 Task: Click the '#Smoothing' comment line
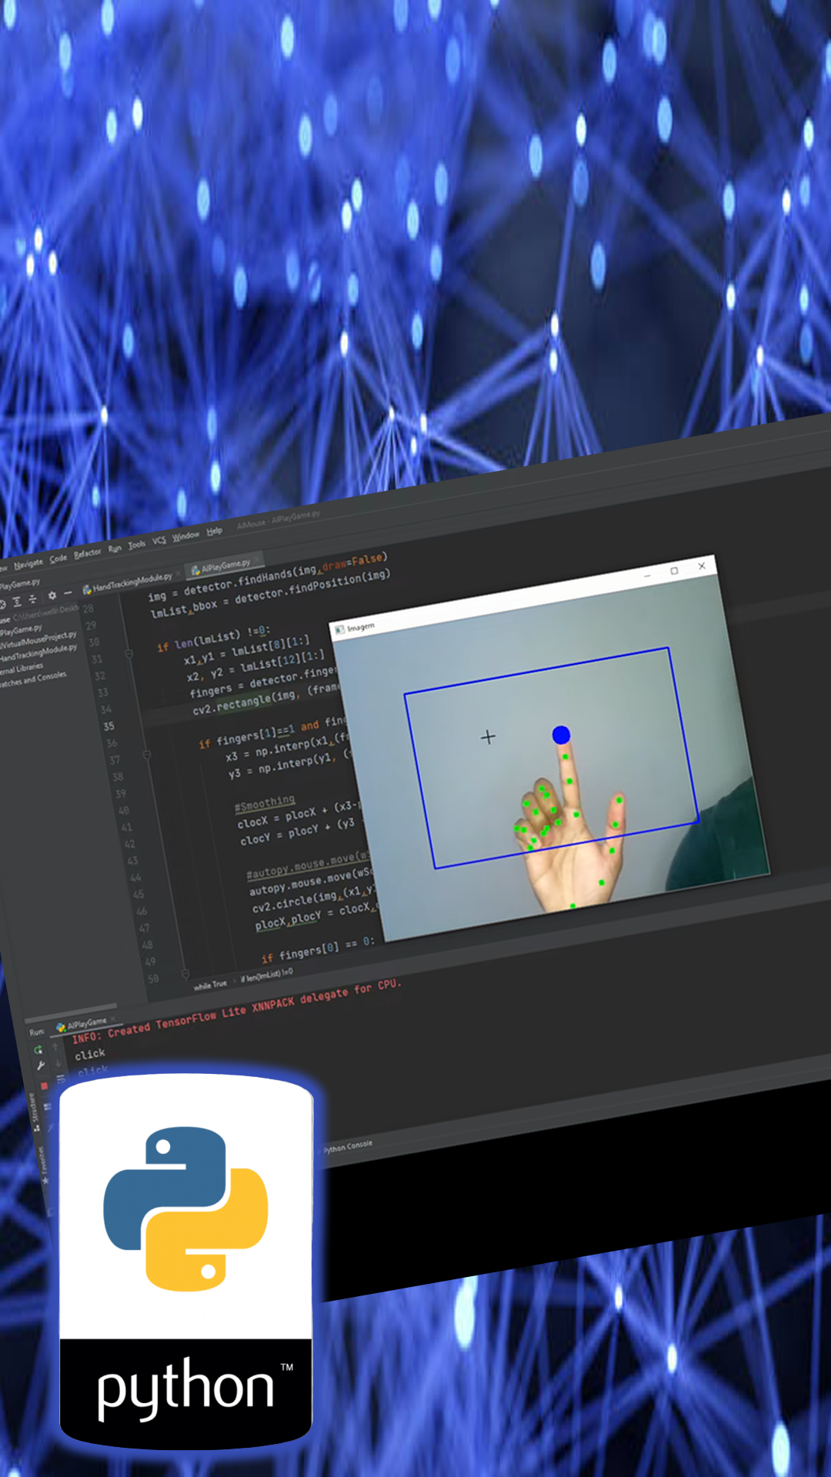(x=265, y=804)
